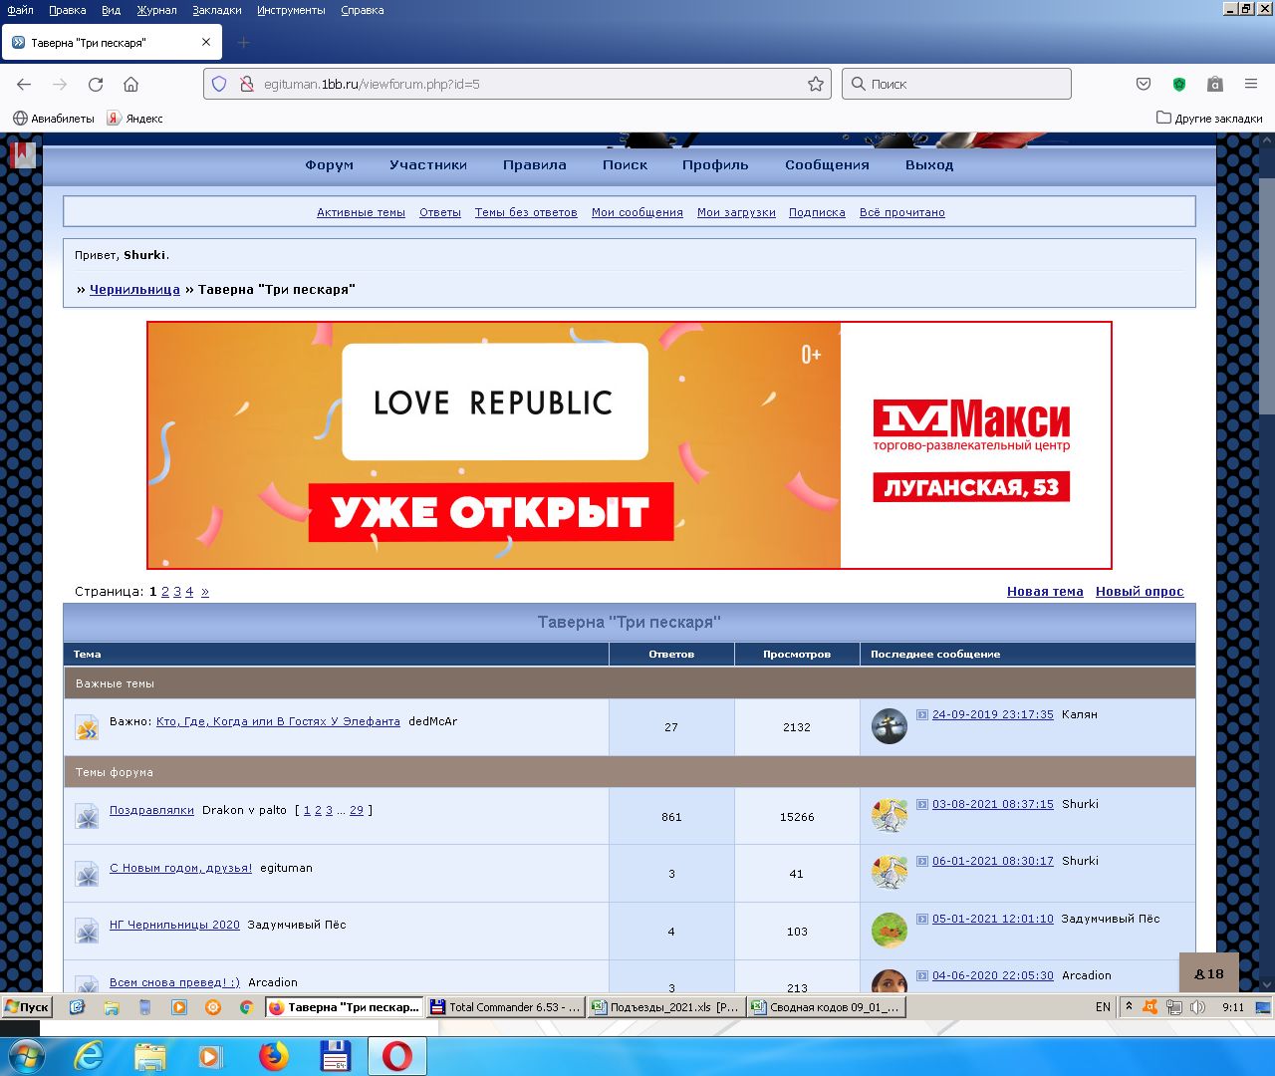Viewport: 1275px width, 1076px height.
Task: Open a new browser tab with plus
Action: [x=244, y=43]
